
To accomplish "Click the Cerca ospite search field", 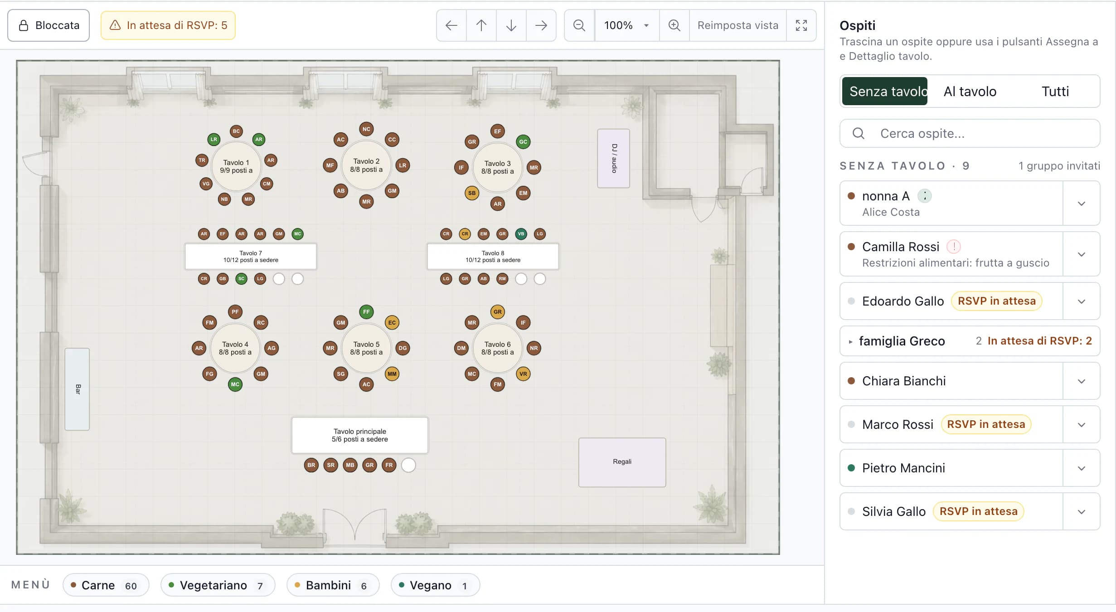I will (970, 133).
